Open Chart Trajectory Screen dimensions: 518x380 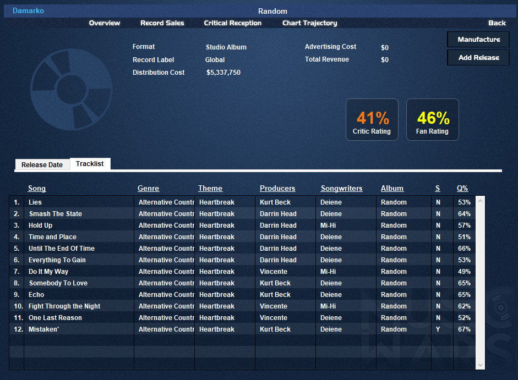point(309,23)
